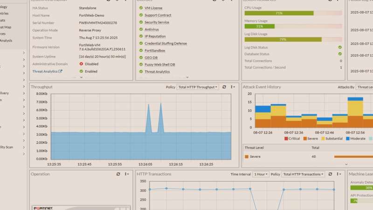The height and width of the screenshot is (210, 373).
Task: Open the FortiSandbox link
Action: tap(155, 50)
